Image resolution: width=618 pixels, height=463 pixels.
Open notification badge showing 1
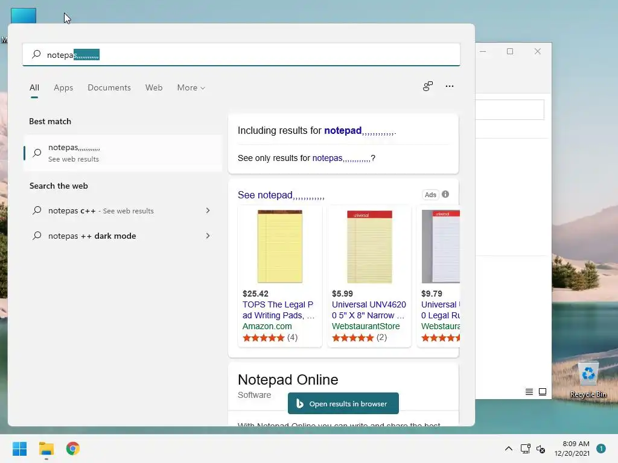pyautogui.click(x=600, y=449)
